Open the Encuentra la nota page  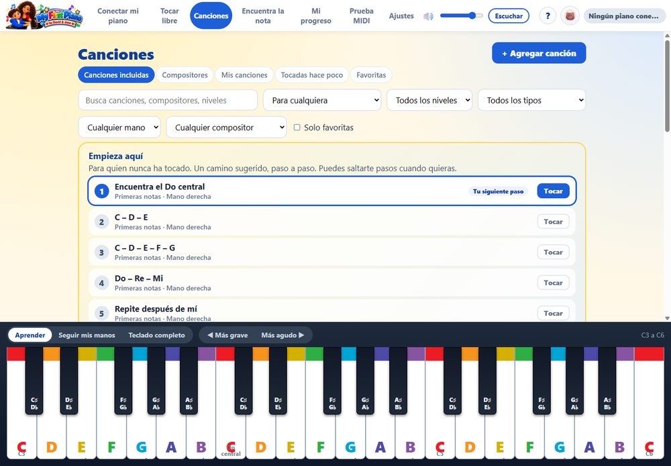tap(263, 16)
